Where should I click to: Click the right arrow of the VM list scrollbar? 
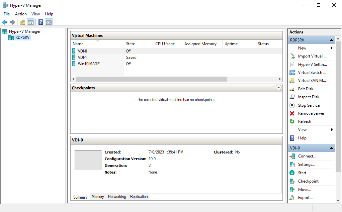[280, 79]
